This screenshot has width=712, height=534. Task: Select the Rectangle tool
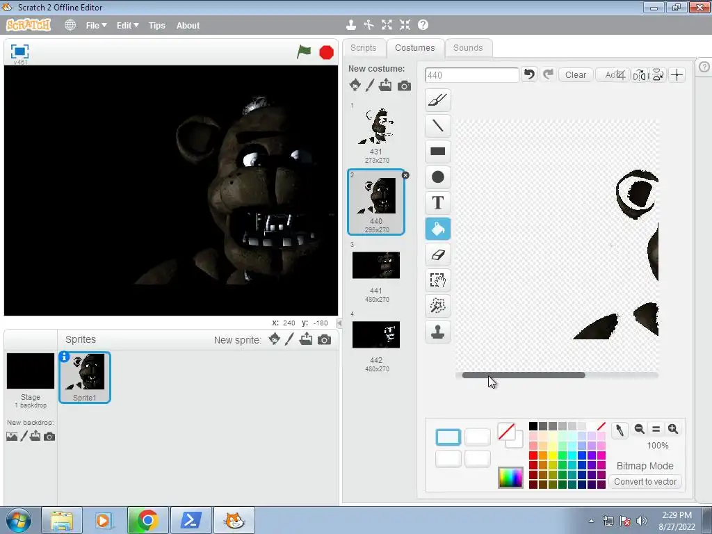coord(438,151)
